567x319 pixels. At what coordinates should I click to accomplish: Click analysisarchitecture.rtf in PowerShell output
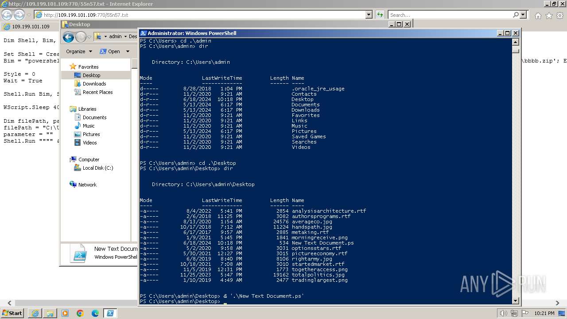329,211
